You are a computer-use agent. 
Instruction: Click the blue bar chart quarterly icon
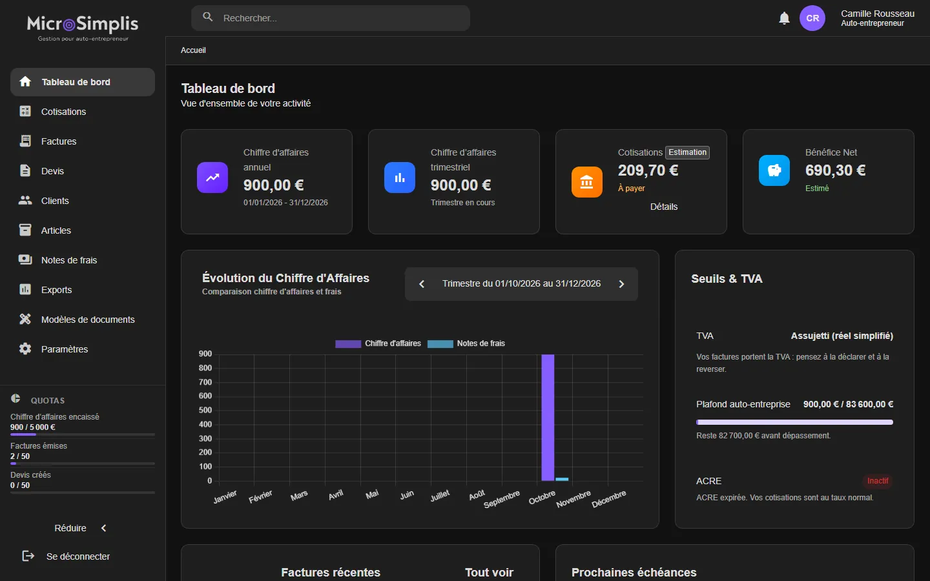coord(400,178)
